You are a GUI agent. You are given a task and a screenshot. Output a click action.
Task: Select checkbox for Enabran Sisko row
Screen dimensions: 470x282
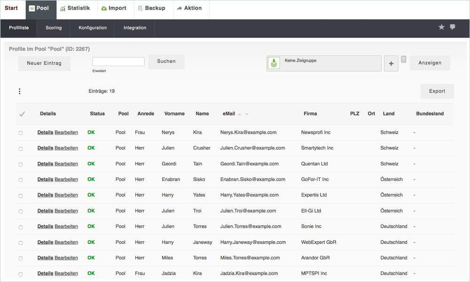[21, 180]
